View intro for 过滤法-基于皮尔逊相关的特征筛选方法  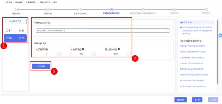point(193,52)
